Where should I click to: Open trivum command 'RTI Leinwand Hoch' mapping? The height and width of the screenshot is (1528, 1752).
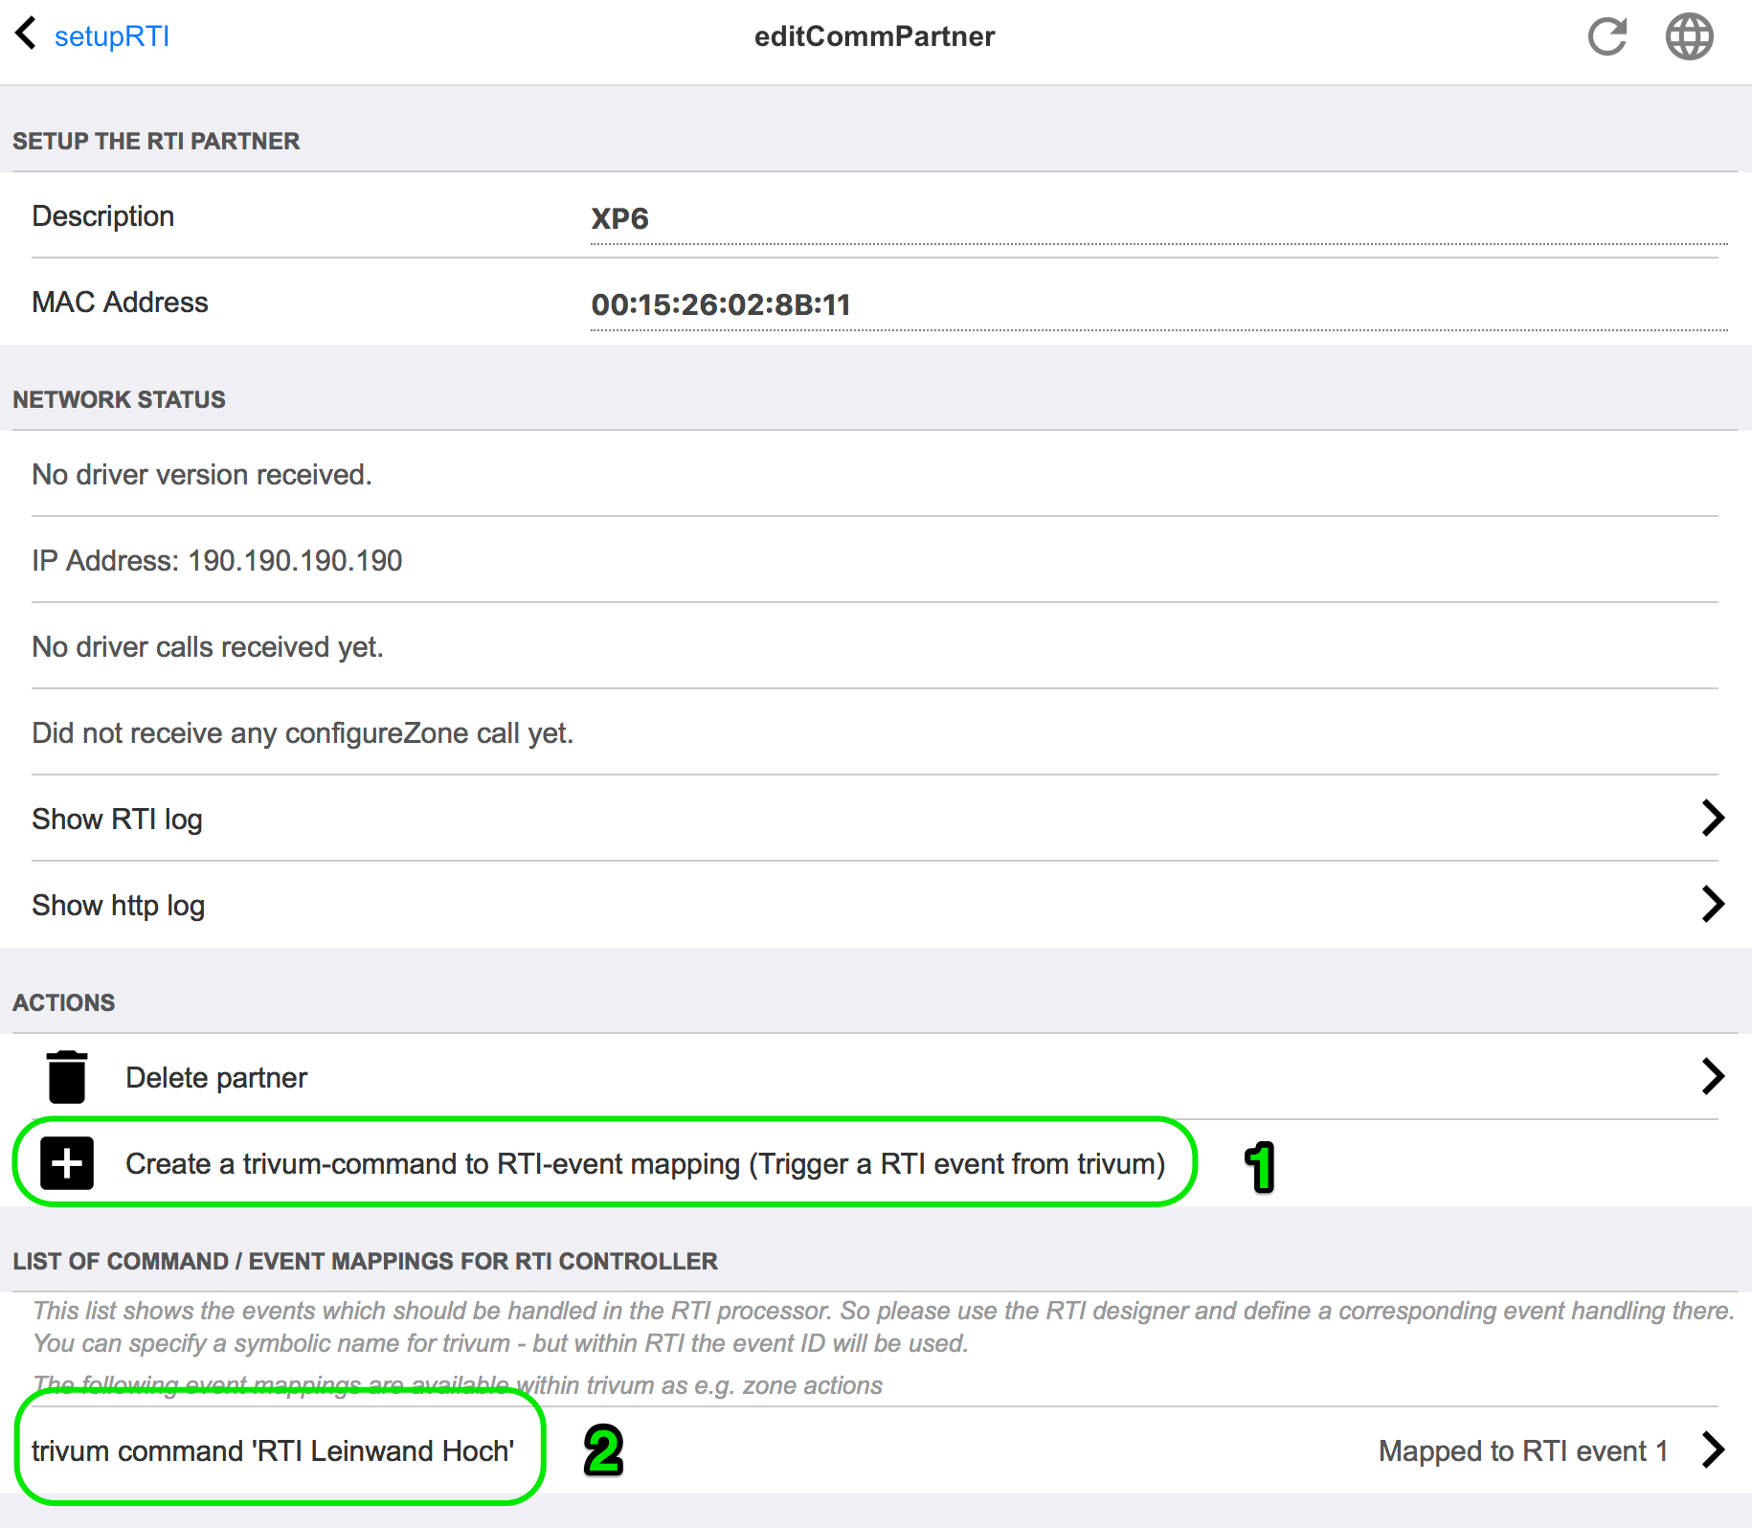click(x=273, y=1451)
